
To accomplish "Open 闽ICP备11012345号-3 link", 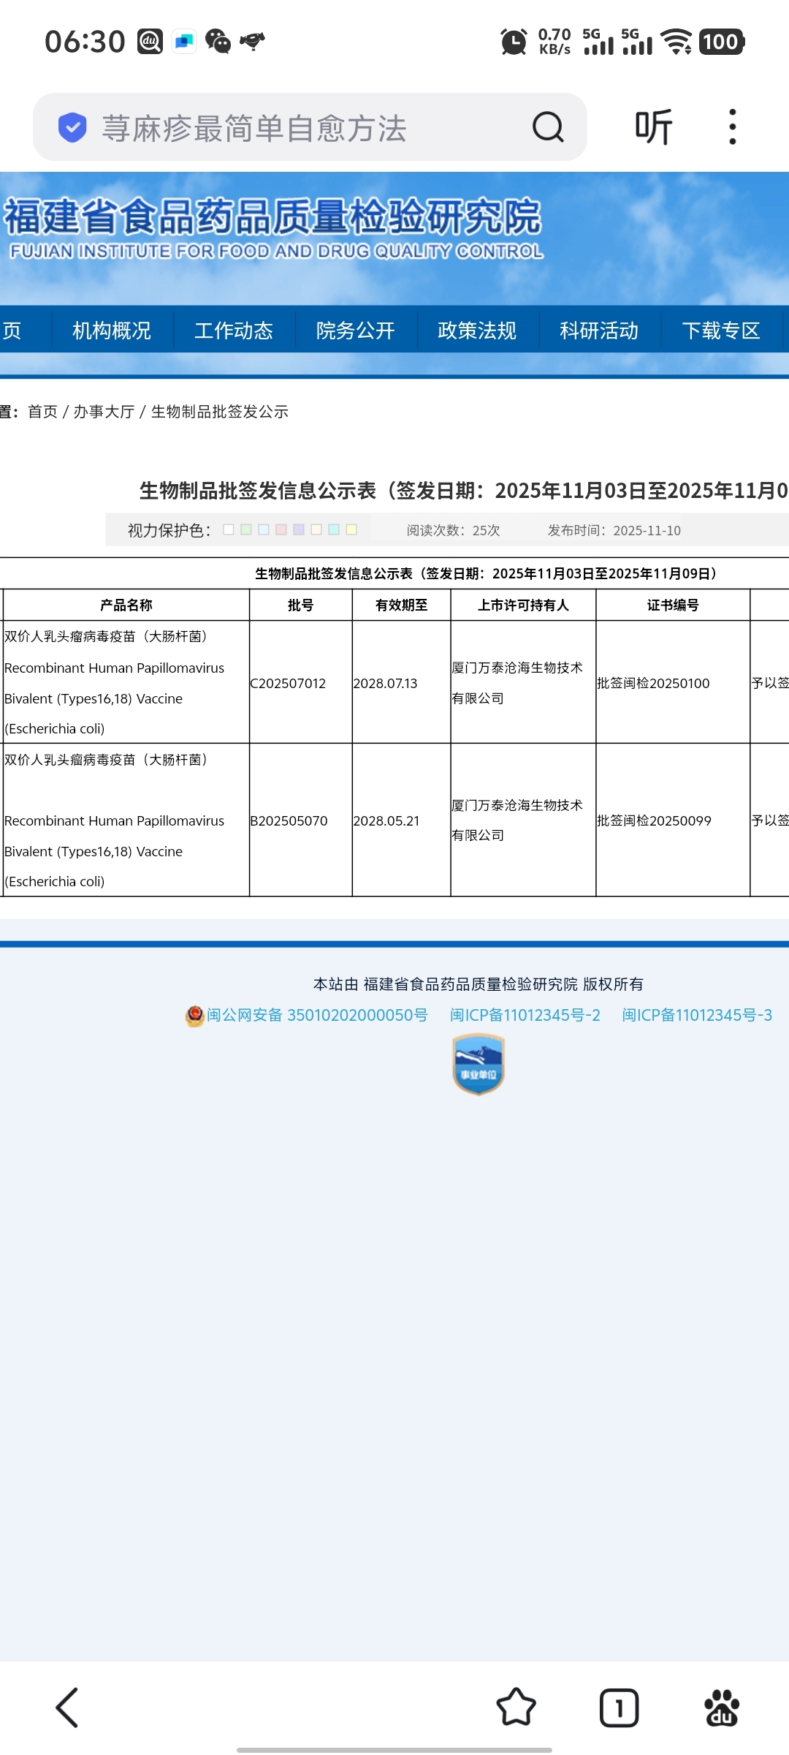I will click(x=697, y=1015).
